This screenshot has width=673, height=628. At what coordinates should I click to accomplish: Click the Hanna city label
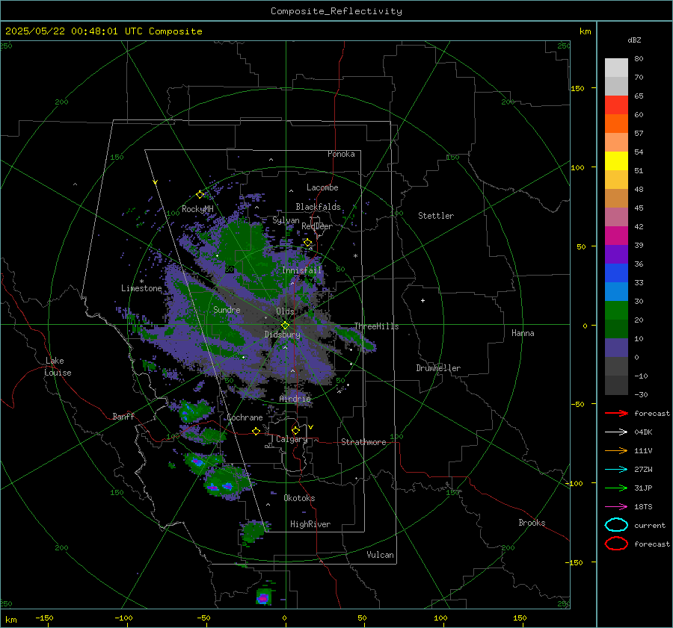point(523,333)
